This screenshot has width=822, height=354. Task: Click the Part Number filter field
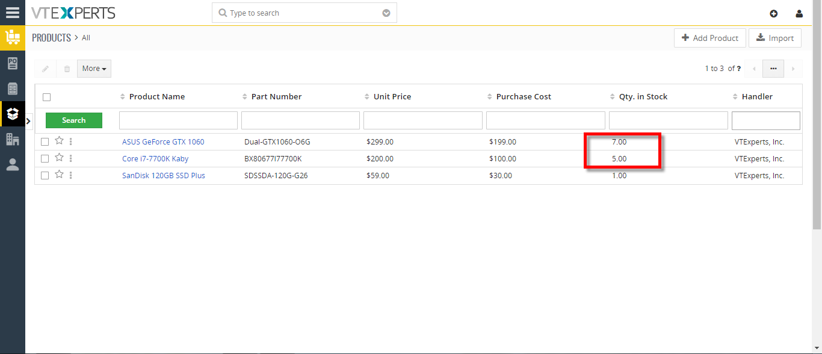300,120
